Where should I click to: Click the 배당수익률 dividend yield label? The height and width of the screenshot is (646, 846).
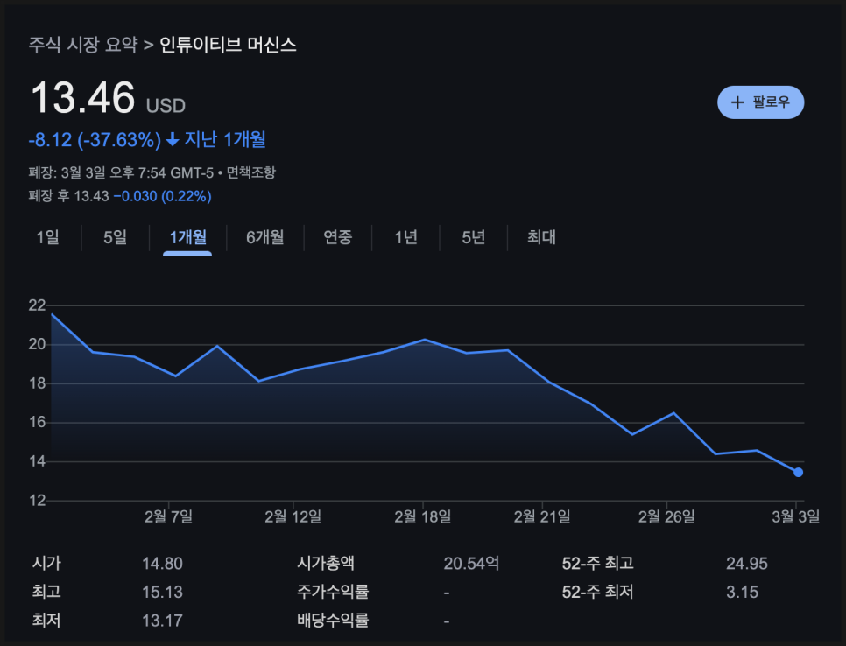pyautogui.click(x=333, y=621)
